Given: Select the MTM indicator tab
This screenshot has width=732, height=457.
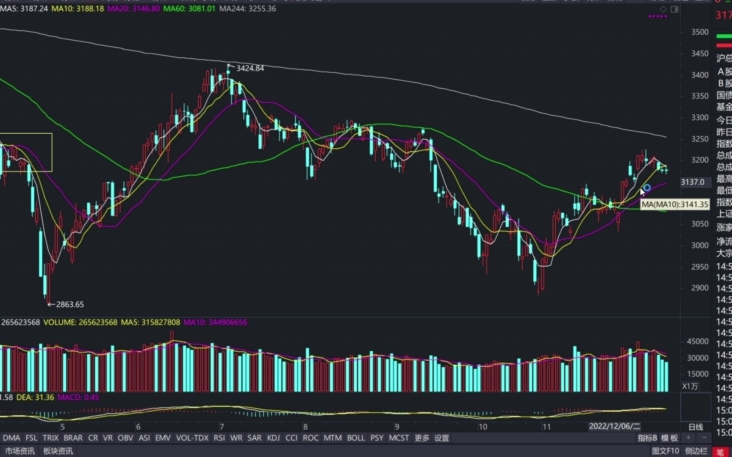Looking at the screenshot, I should tap(333, 438).
